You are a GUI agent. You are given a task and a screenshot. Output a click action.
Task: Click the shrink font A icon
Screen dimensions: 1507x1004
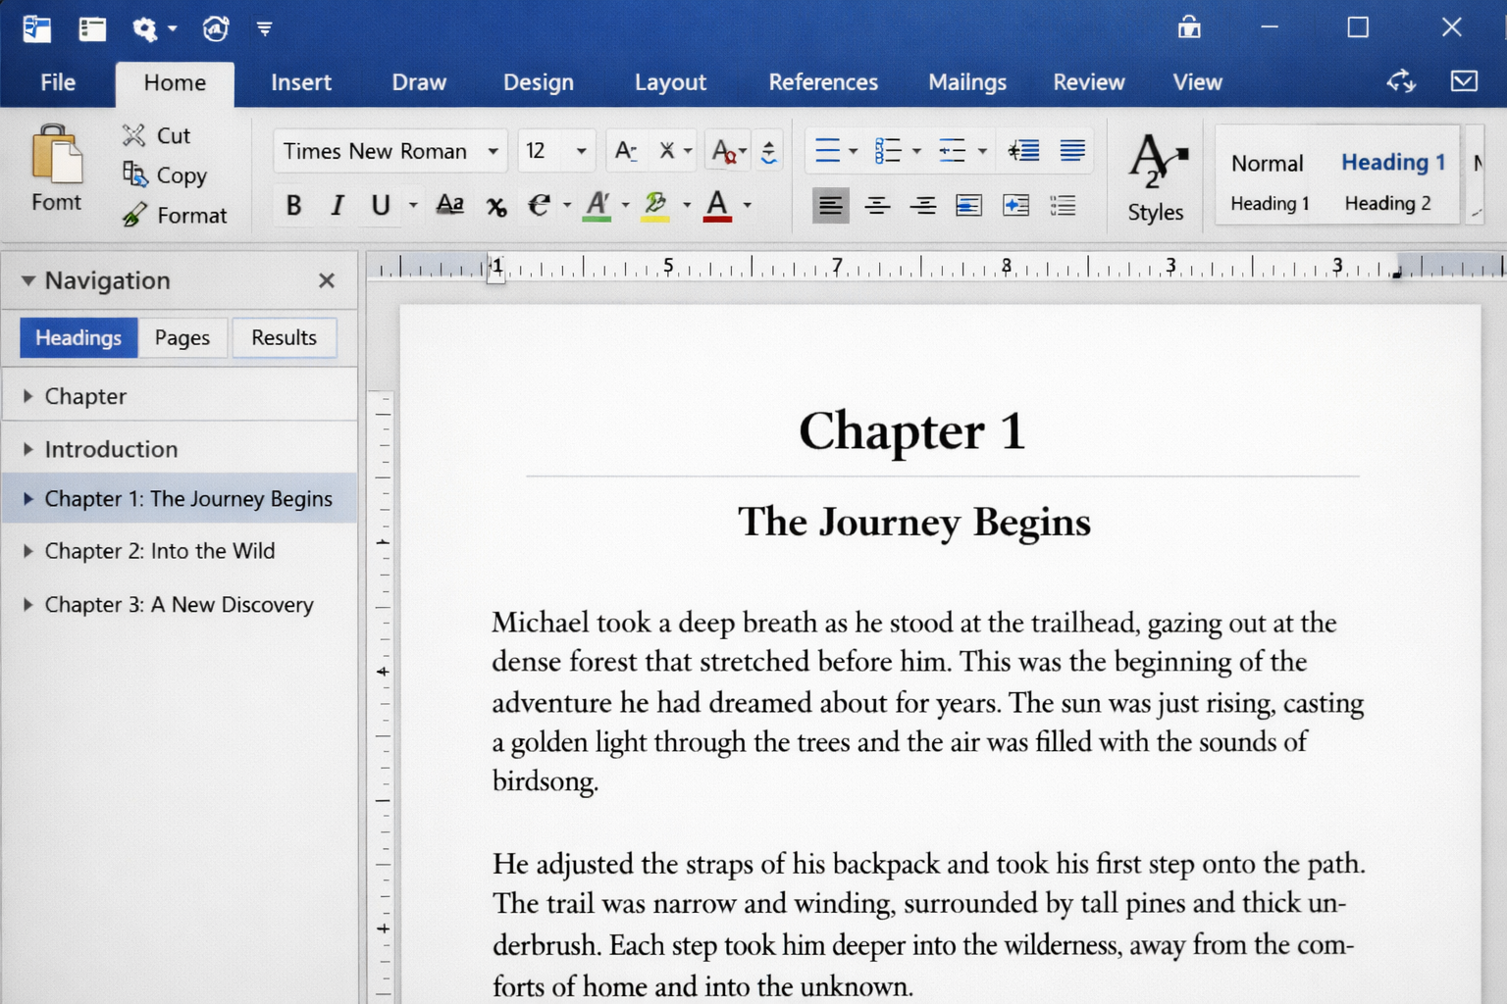pos(625,151)
